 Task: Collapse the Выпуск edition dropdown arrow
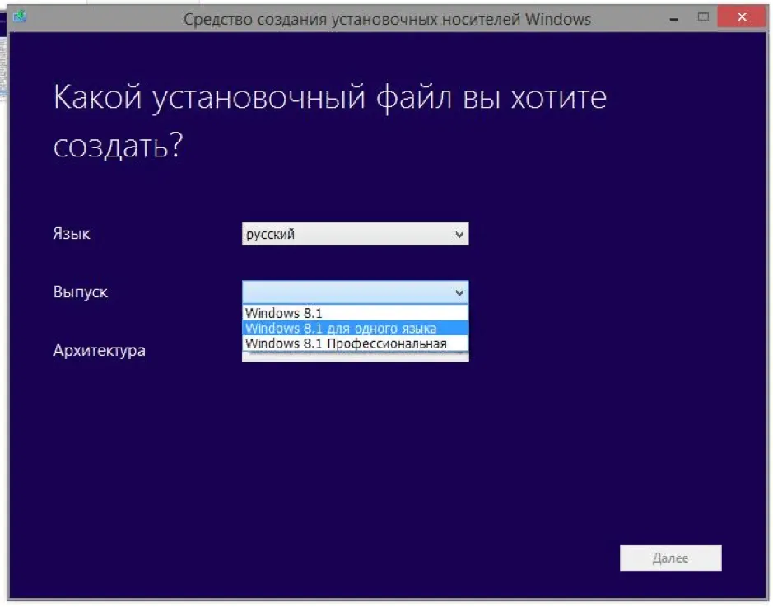(459, 292)
